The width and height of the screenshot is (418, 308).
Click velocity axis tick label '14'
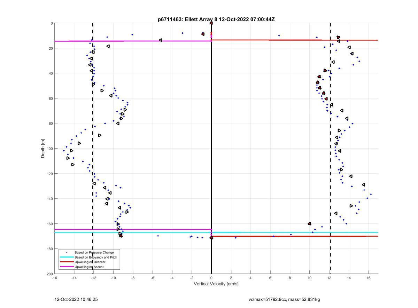(x=349, y=278)
